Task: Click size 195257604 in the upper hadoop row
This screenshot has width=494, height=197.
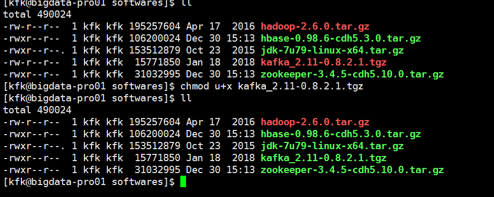Action: [x=154, y=27]
